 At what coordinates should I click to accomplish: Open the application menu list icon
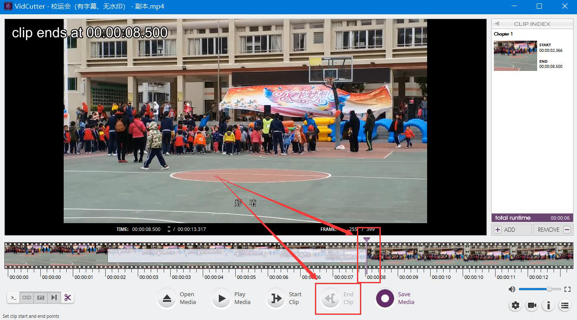565,306
